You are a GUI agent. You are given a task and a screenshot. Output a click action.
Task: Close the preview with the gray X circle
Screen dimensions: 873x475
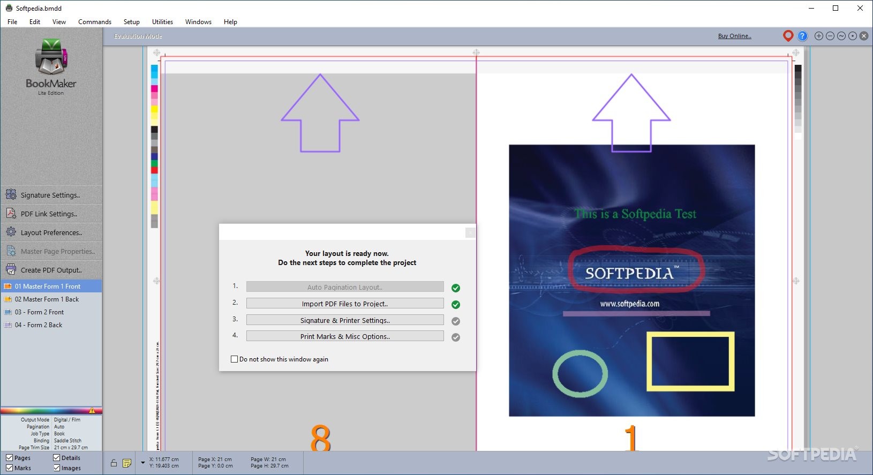click(x=864, y=36)
